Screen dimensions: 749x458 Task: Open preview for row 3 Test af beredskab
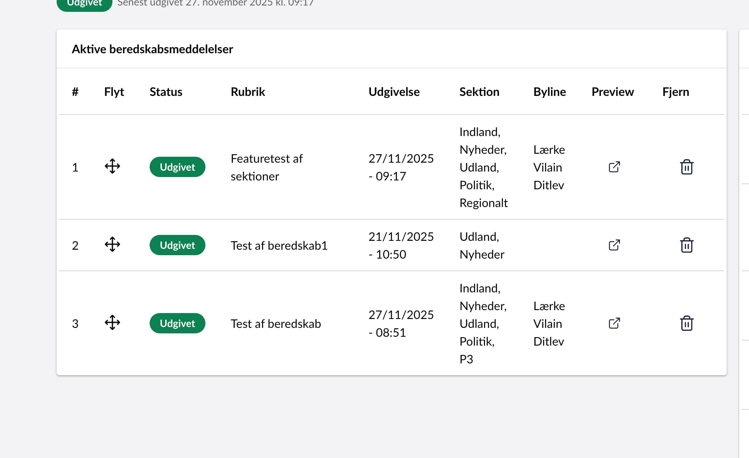[614, 323]
